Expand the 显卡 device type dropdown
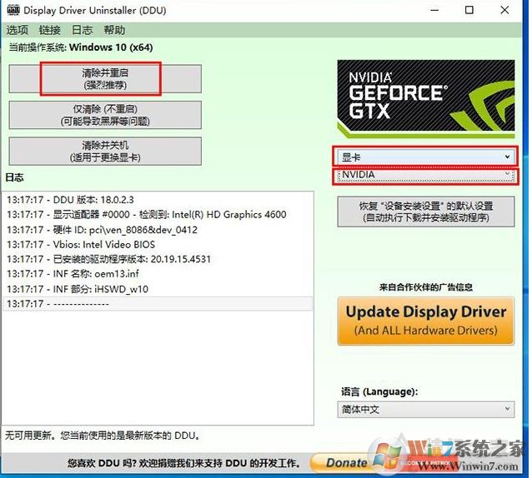 point(425,157)
